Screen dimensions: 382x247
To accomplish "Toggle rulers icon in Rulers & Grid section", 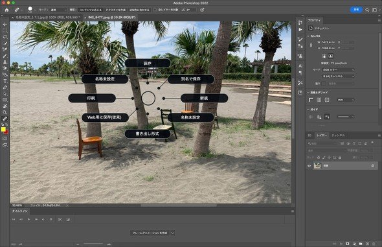I will click(x=311, y=100).
